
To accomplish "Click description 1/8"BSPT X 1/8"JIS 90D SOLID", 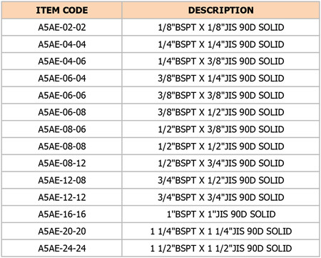I will tap(221, 27).
